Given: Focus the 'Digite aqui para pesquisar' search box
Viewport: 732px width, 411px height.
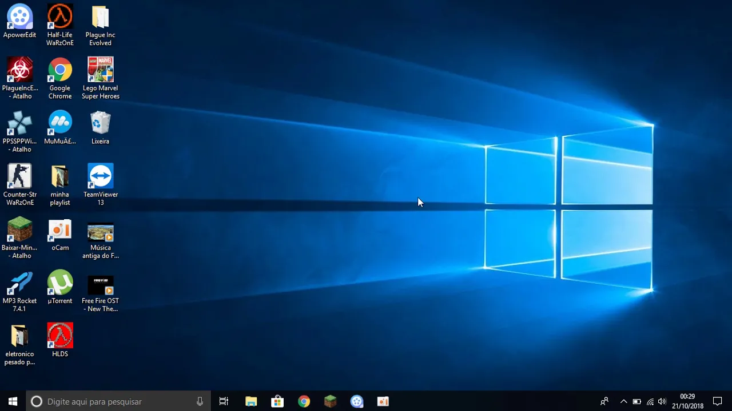Looking at the screenshot, I should [x=118, y=401].
